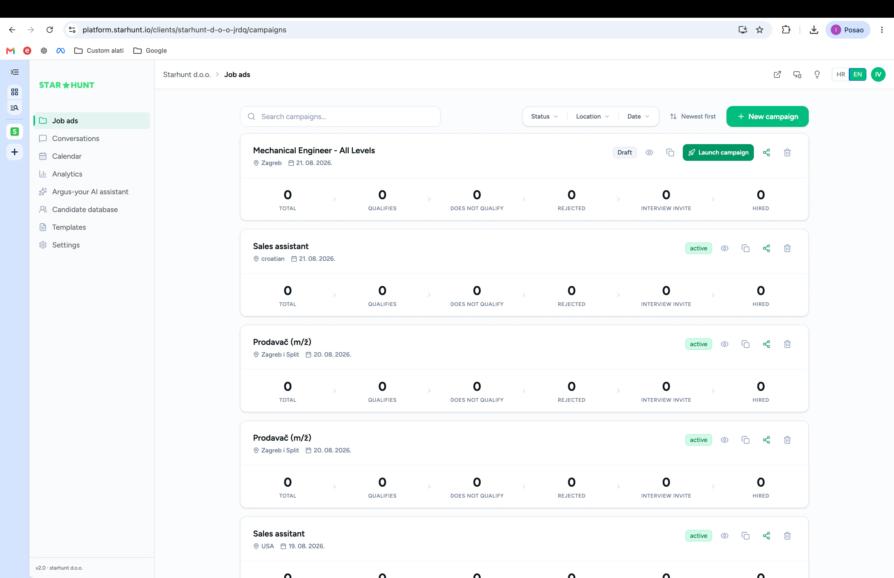Open the IV user avatar menu
Viewport: 894px width, 578px height.
878,75
